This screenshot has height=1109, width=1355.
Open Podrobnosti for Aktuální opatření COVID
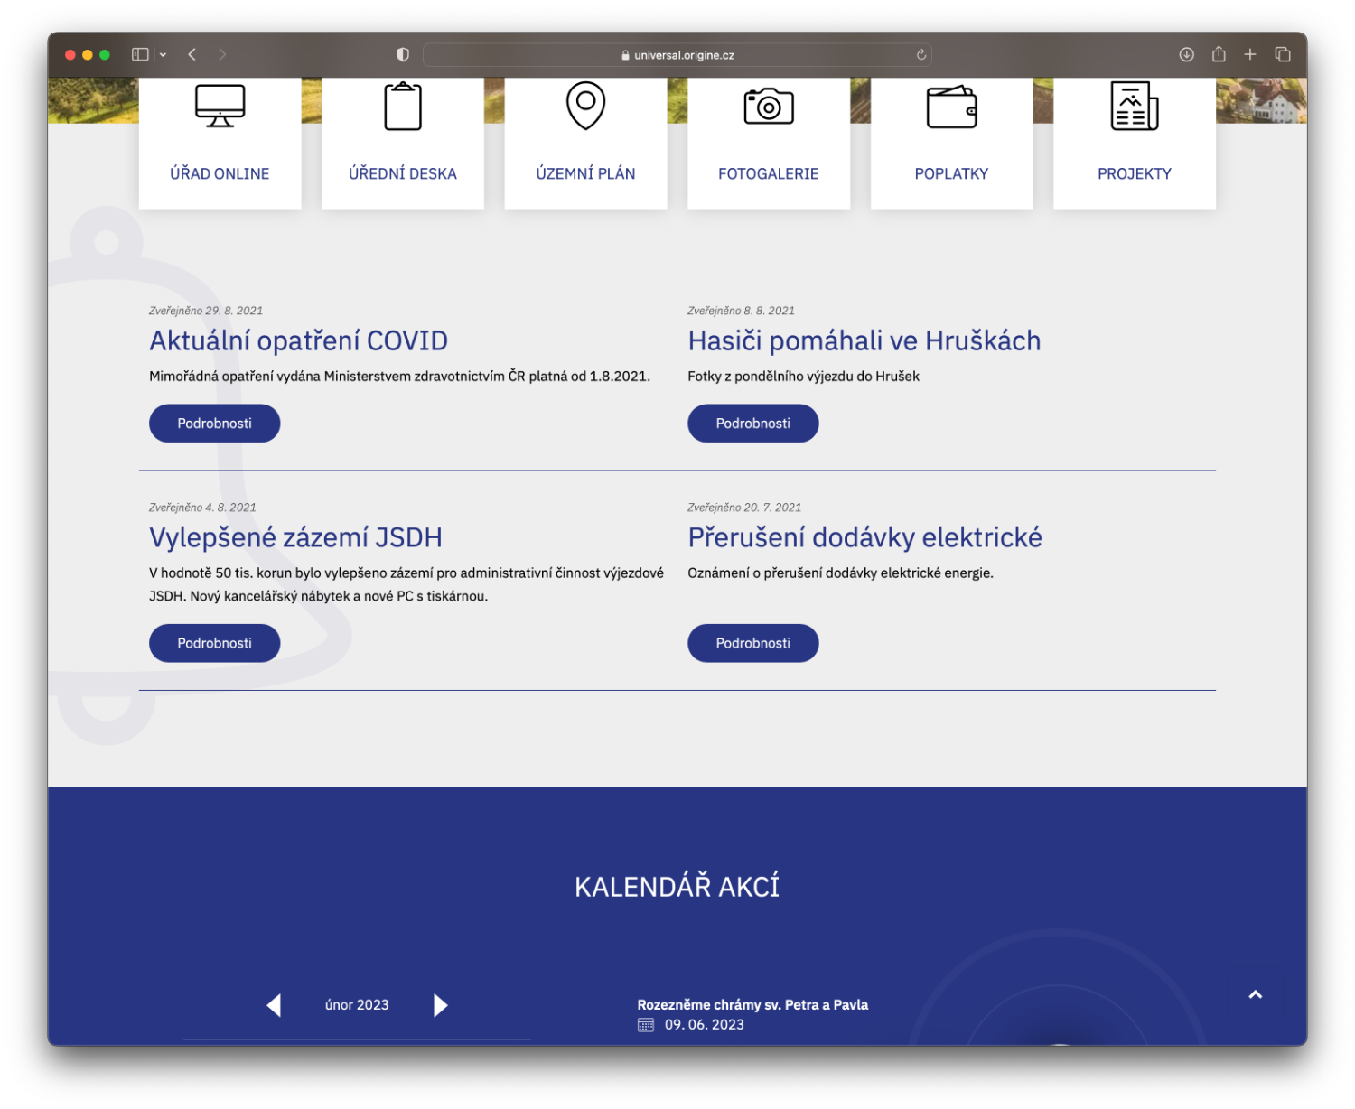point(214,424)
